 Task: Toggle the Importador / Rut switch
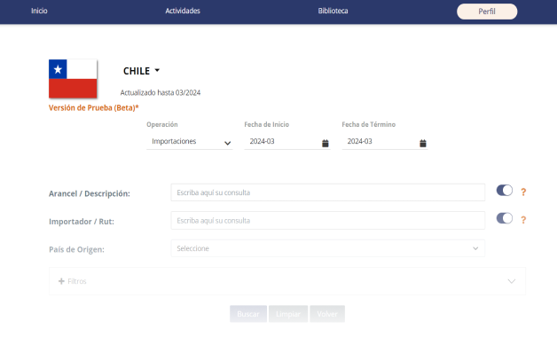(x=505, y=218)
